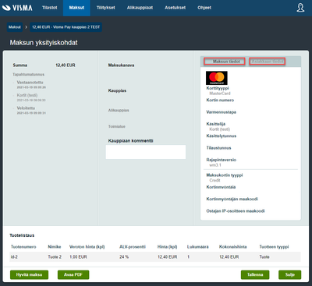
Task: Click the Visma logo
Action: [17, 8]
